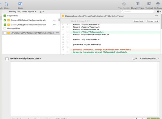Viewport: 162px width, 119px height.
Task: Click Stage hunk button
Action: coord(139,21)
